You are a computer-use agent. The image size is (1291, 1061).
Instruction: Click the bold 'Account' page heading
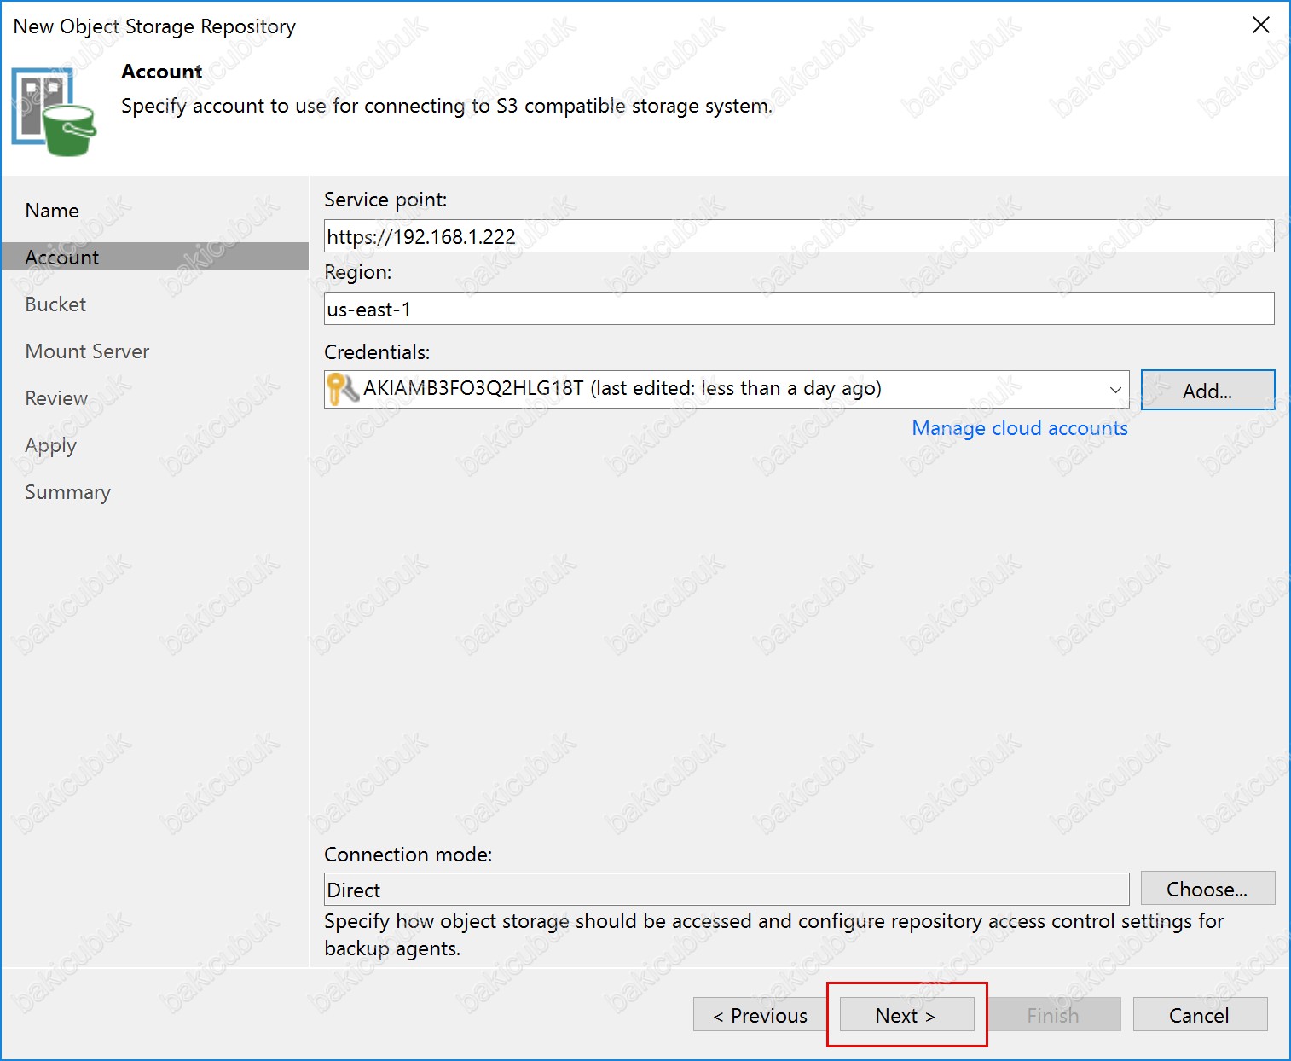[x=162, y=72]
